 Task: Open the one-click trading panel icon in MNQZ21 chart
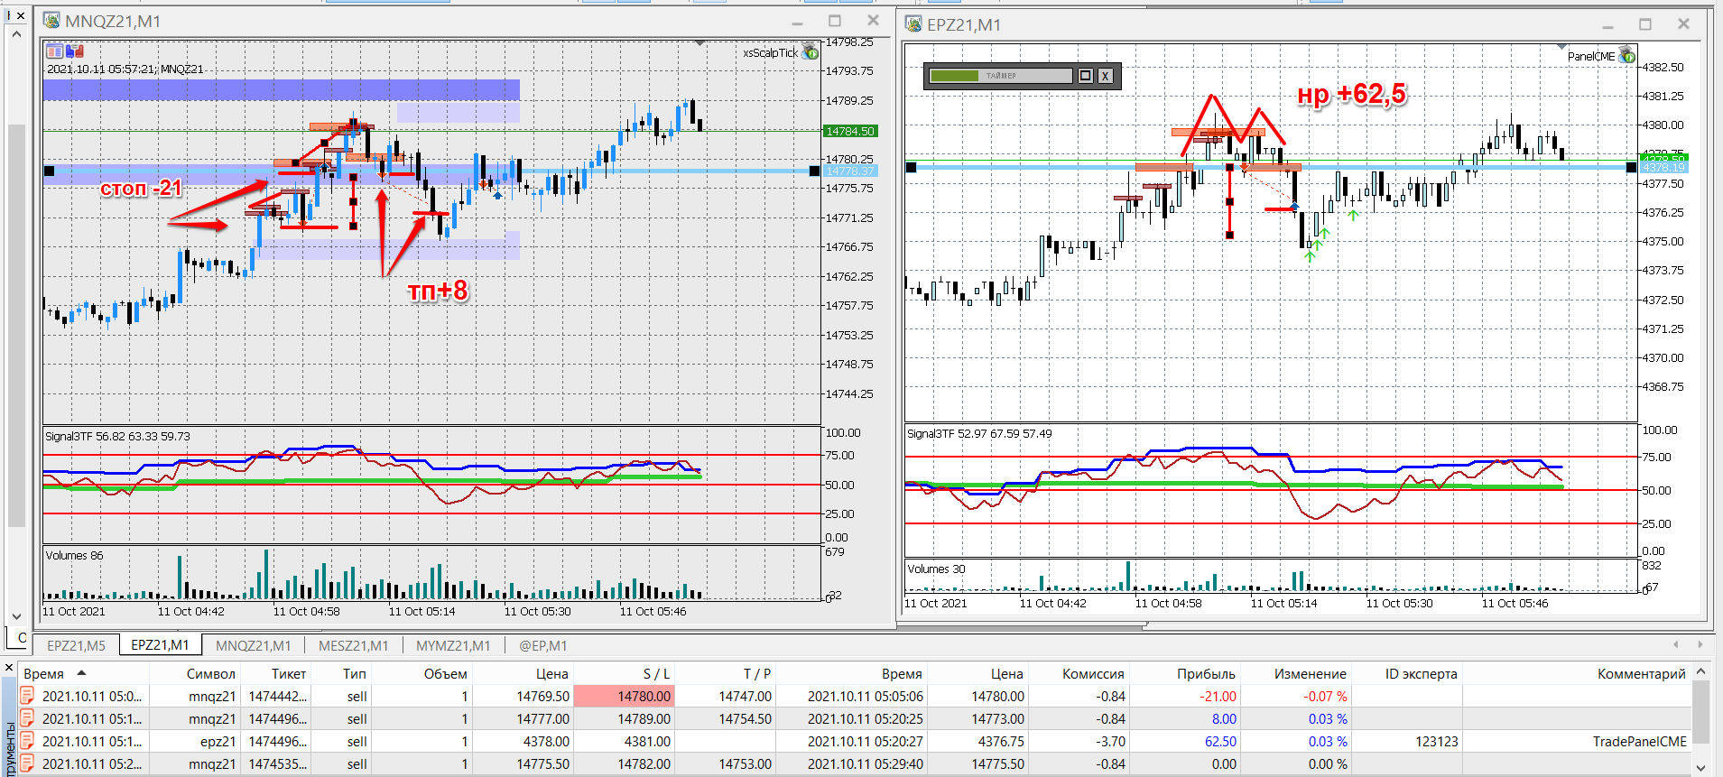pyautogui.click(x=55, y=51)
